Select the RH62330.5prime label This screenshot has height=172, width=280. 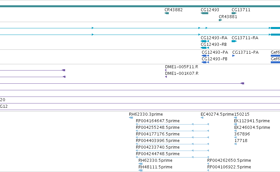tap(155, 160)
